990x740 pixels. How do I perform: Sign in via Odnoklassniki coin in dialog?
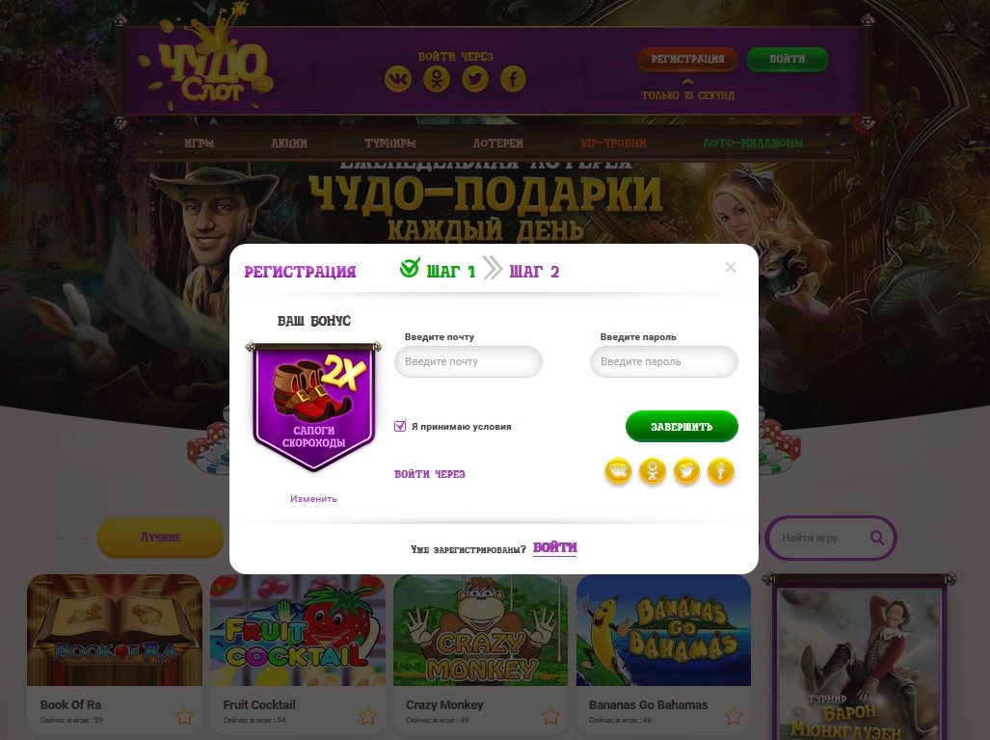click(x=653, y=471)
